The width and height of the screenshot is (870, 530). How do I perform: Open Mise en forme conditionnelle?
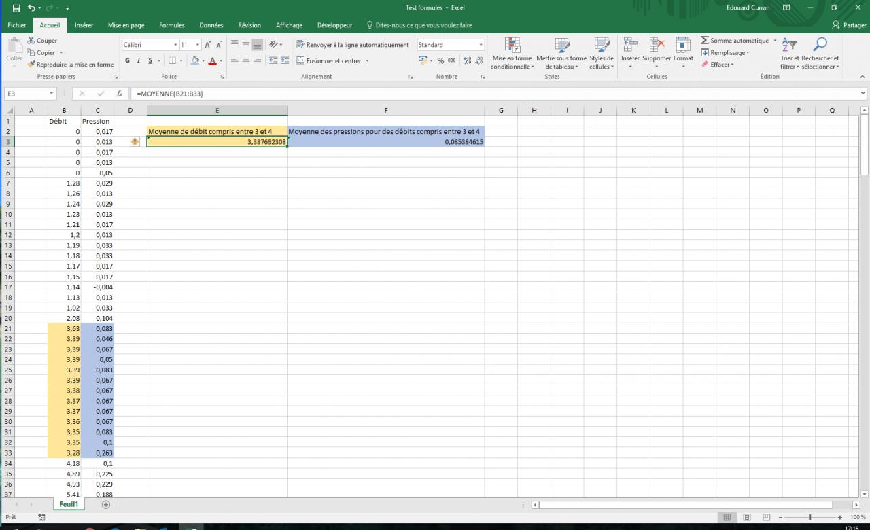click(x=512, y=54)
